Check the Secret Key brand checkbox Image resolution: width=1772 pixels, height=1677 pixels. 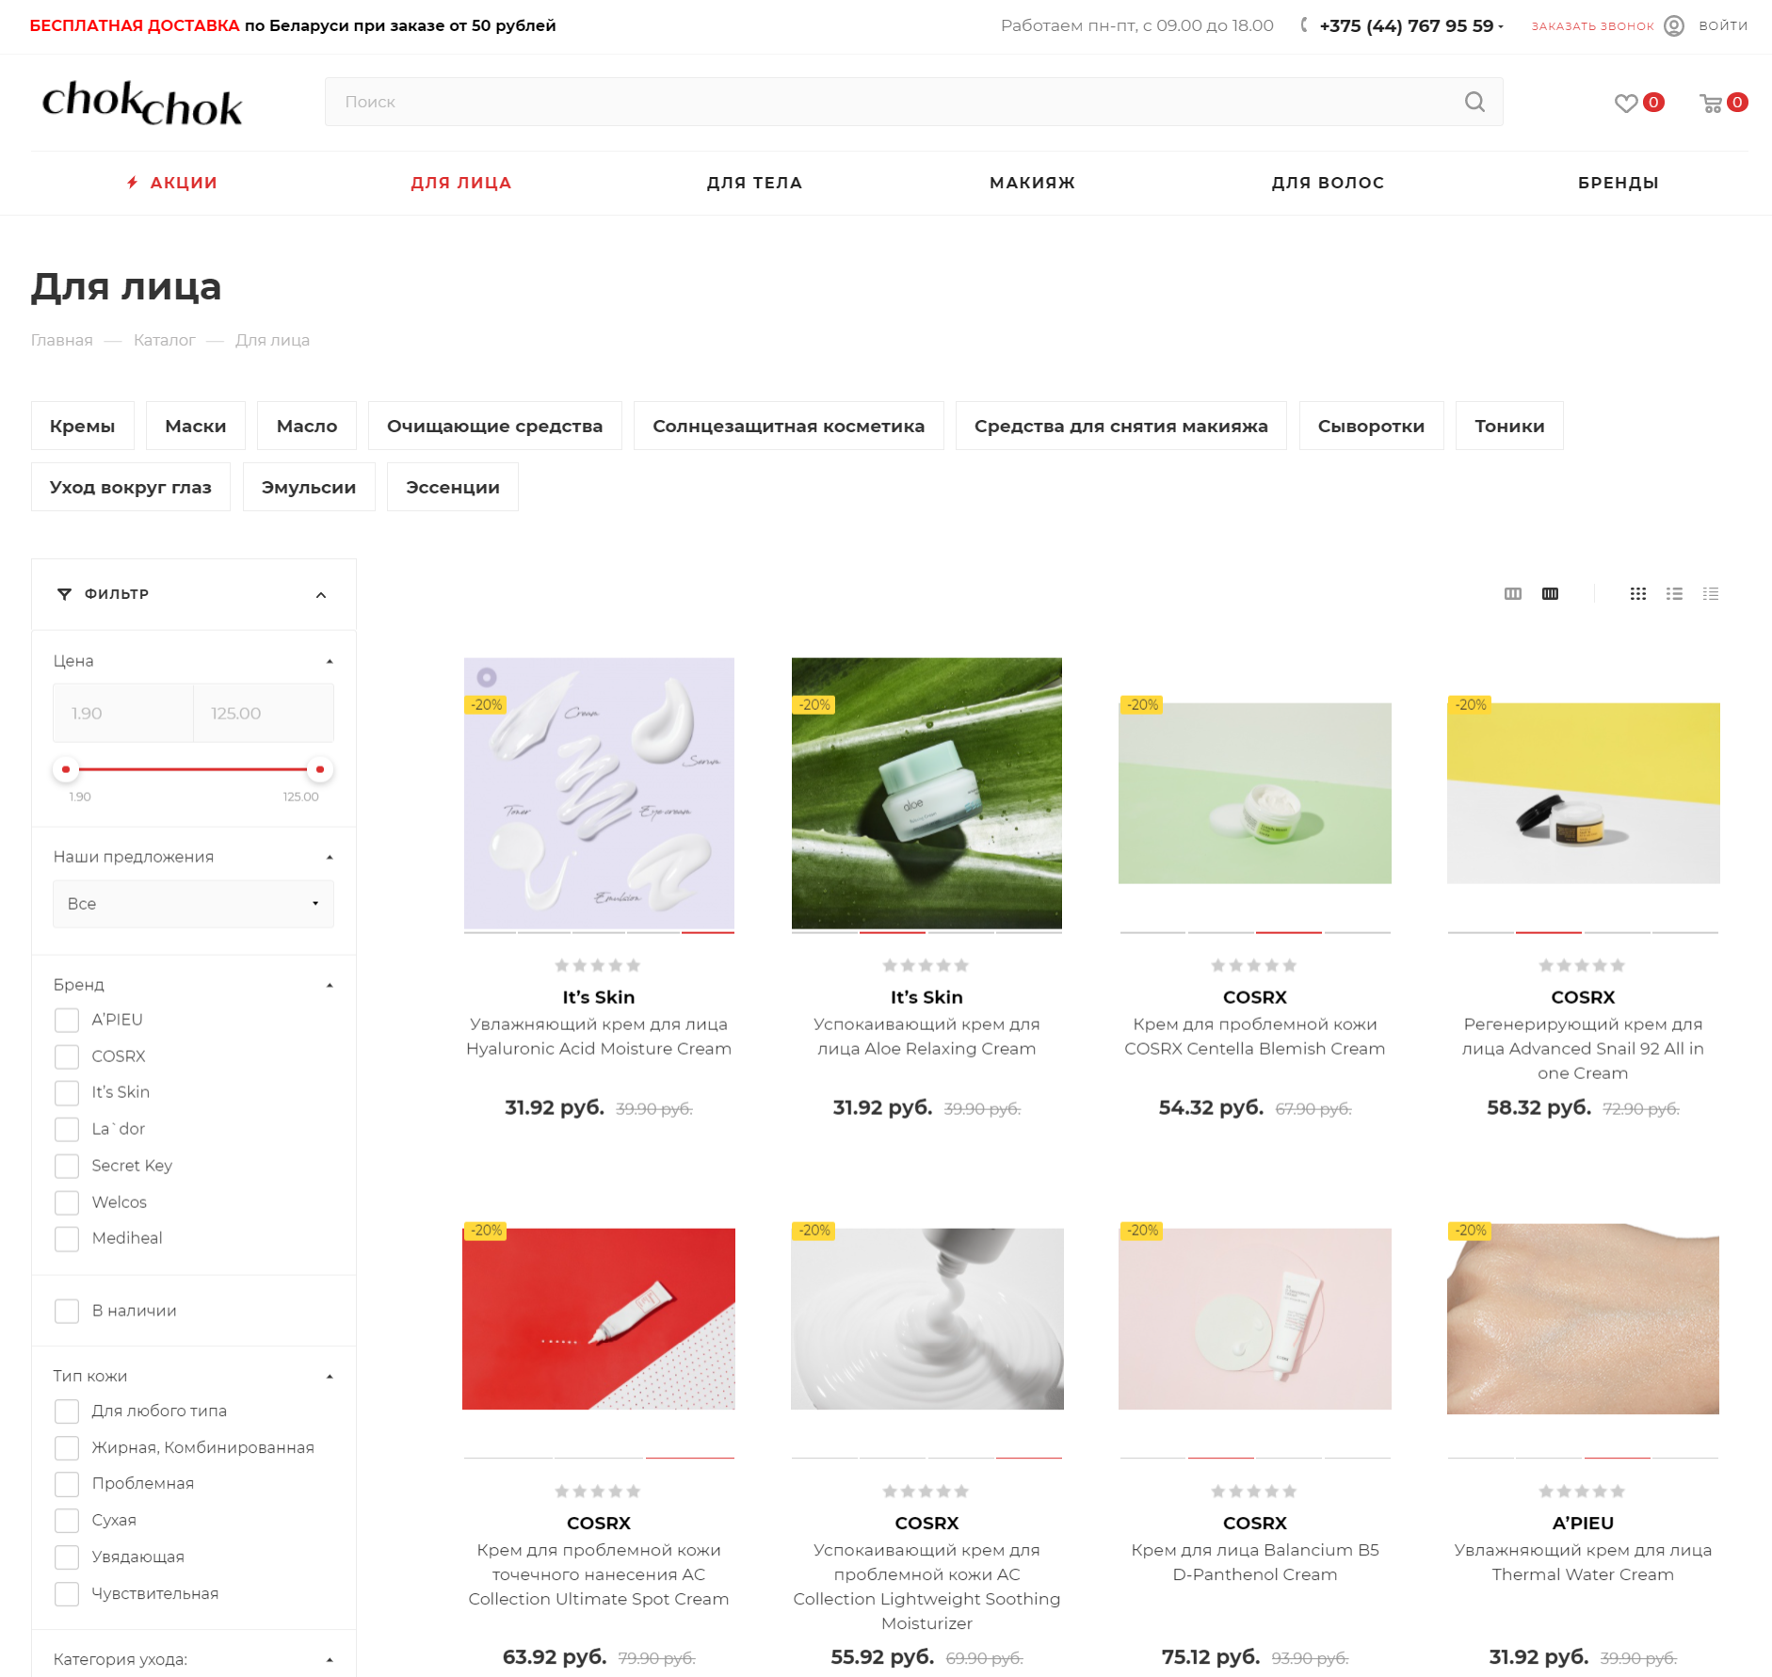[67, 1166]
